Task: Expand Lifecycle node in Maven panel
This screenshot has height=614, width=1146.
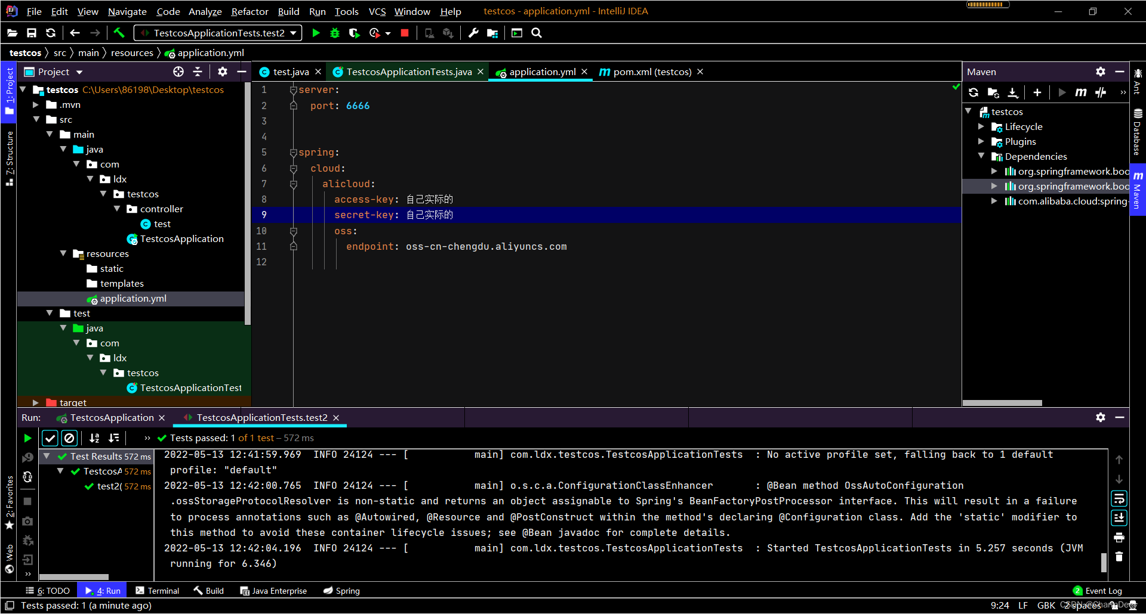Action: [981, 126]
